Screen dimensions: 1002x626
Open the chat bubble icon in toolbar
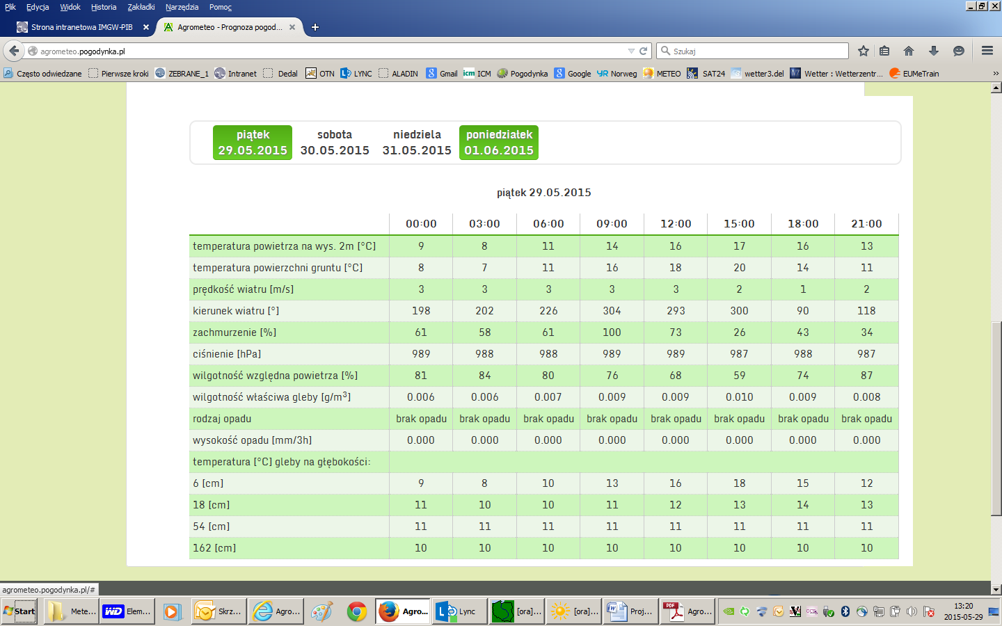tap(959, 51)
